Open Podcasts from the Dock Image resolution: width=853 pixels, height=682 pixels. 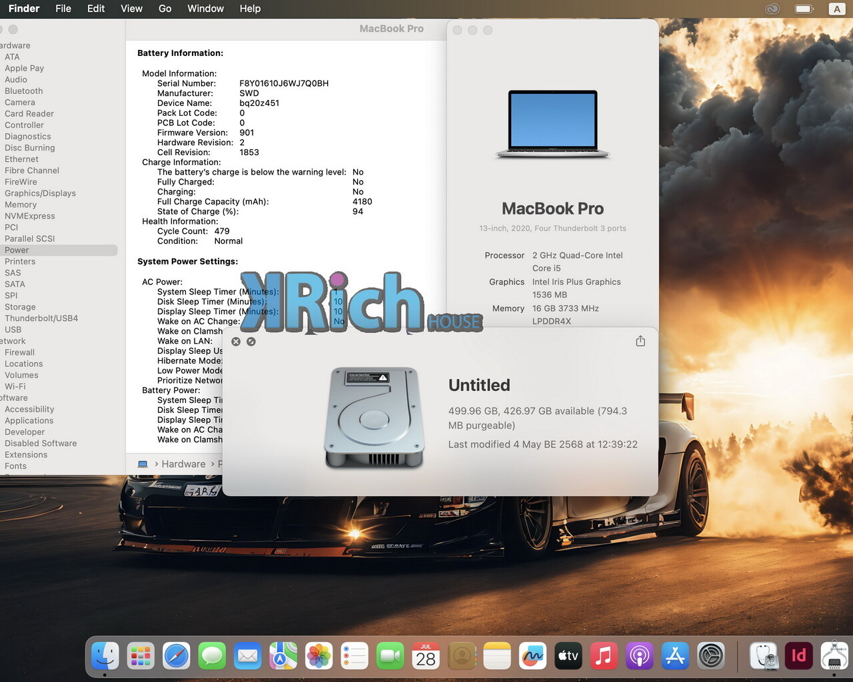point(640,656)
